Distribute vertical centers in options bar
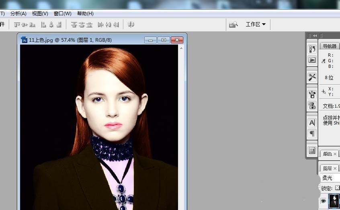Screen dimensions: 340x210 pos(82,25)
